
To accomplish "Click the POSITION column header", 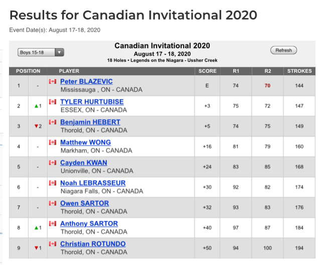I will pos(28,71).
